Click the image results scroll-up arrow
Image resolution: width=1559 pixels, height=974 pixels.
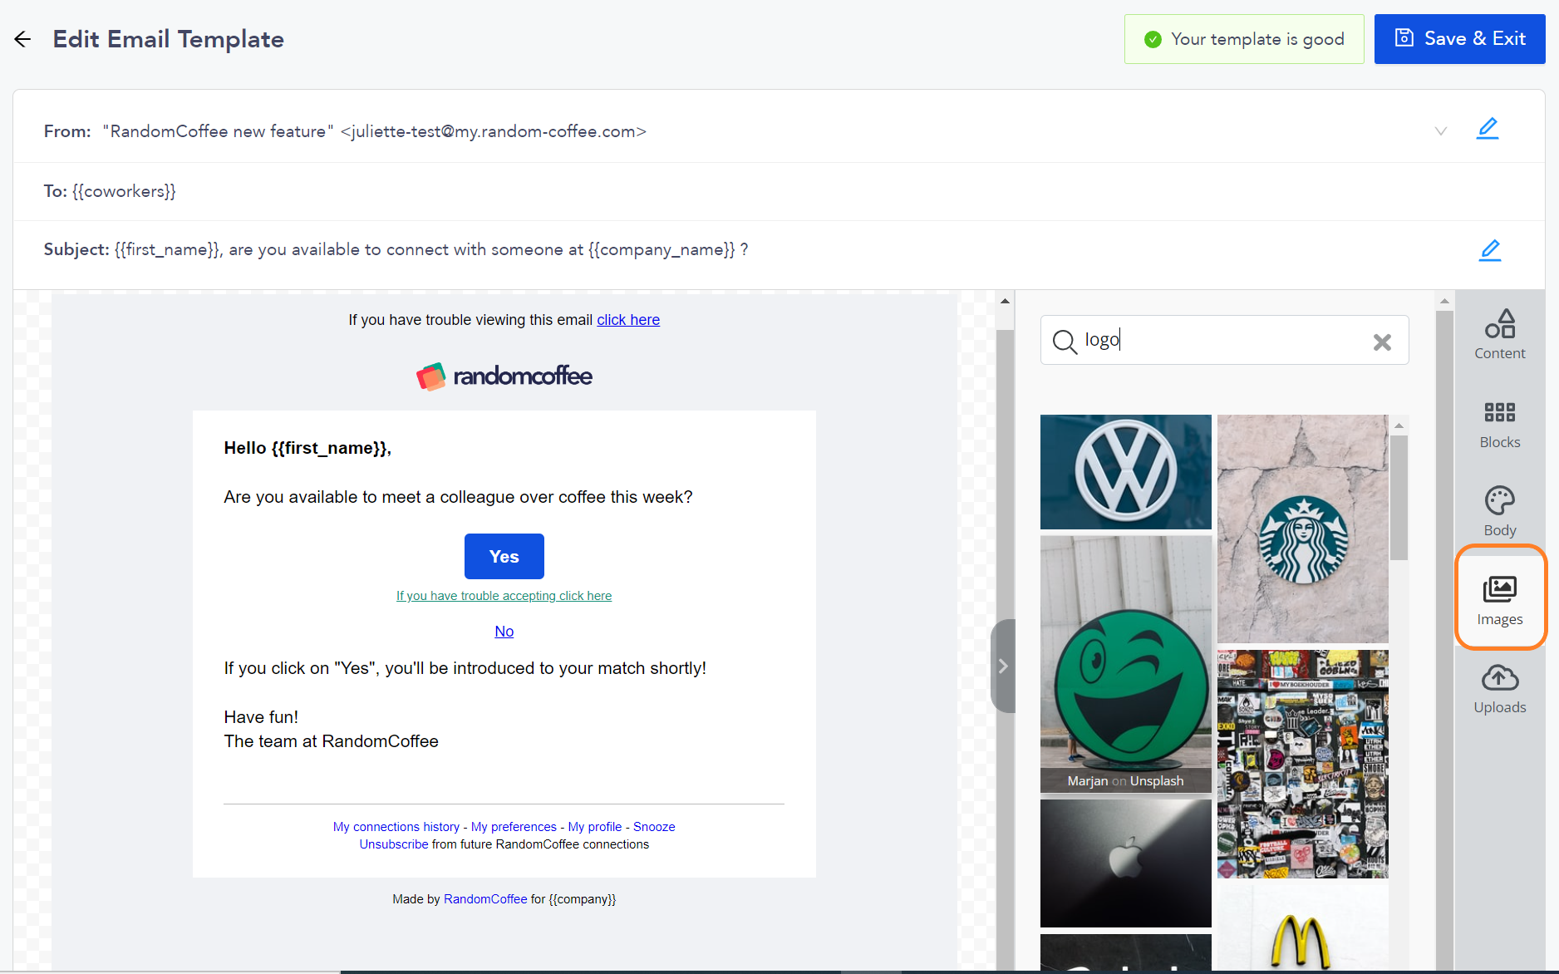(1399, 426)
